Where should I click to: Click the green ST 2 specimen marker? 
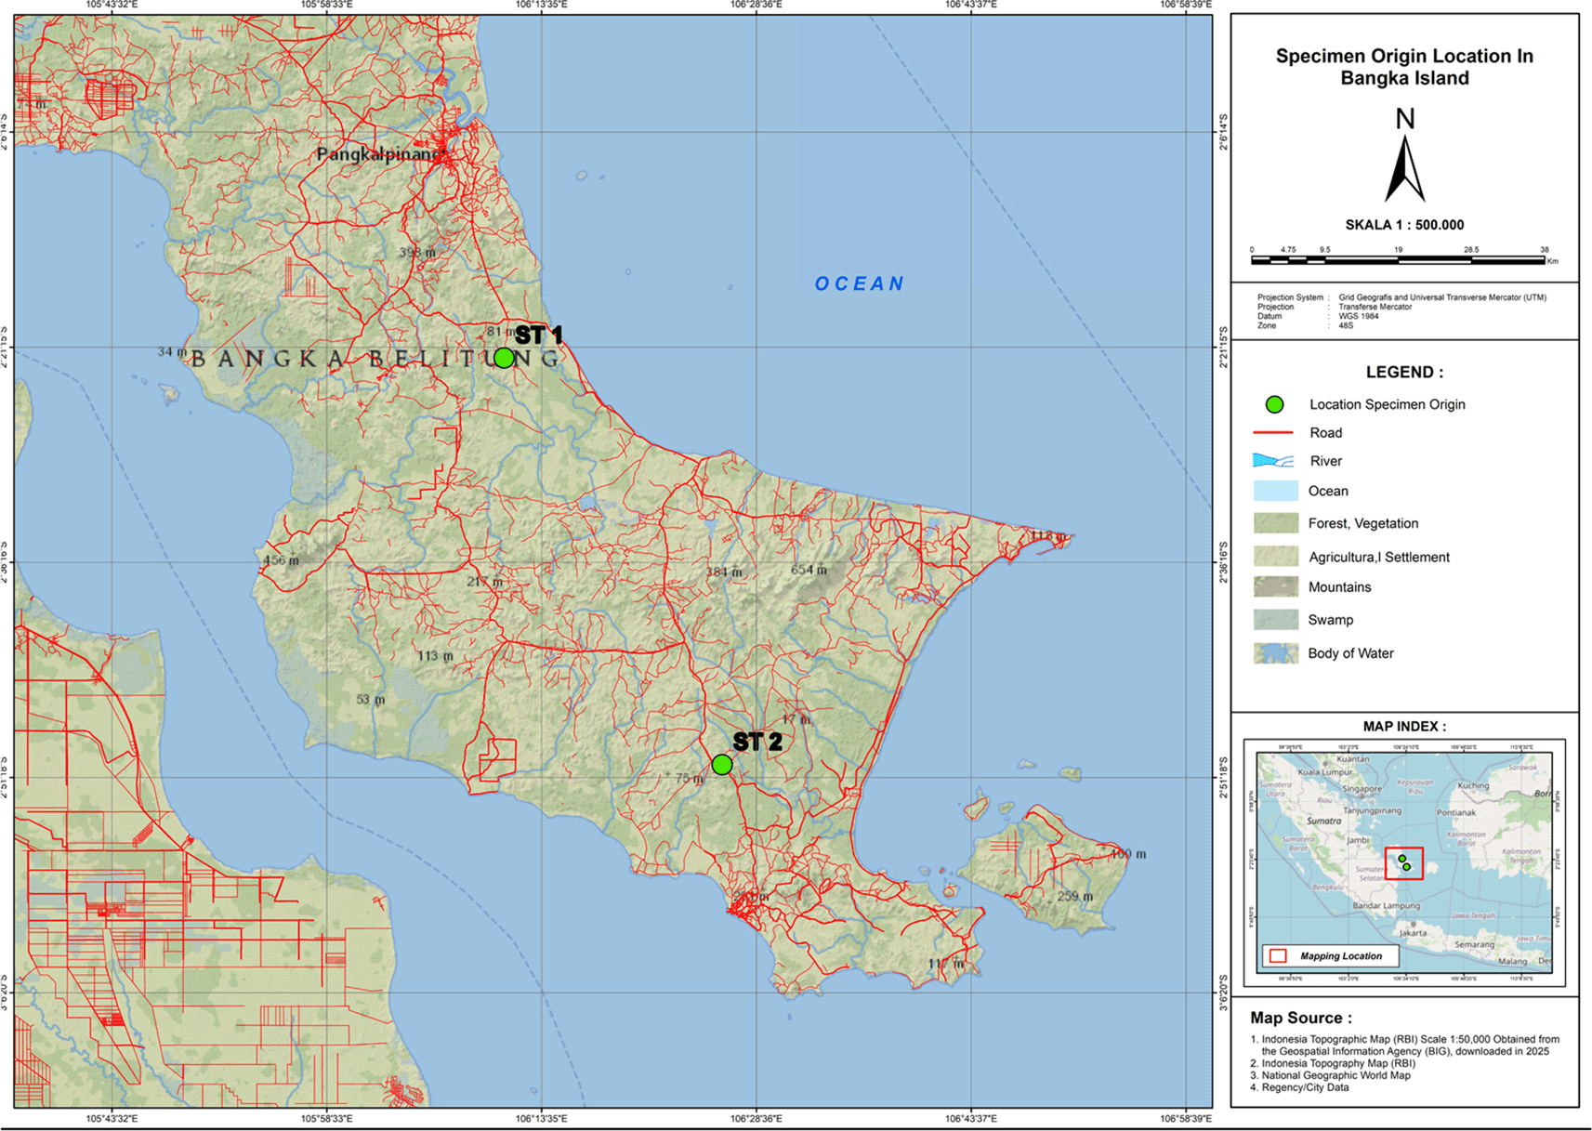tap(722, 765)
